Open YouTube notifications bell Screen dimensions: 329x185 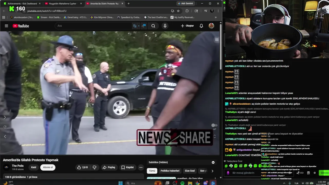tap(201, 26)
